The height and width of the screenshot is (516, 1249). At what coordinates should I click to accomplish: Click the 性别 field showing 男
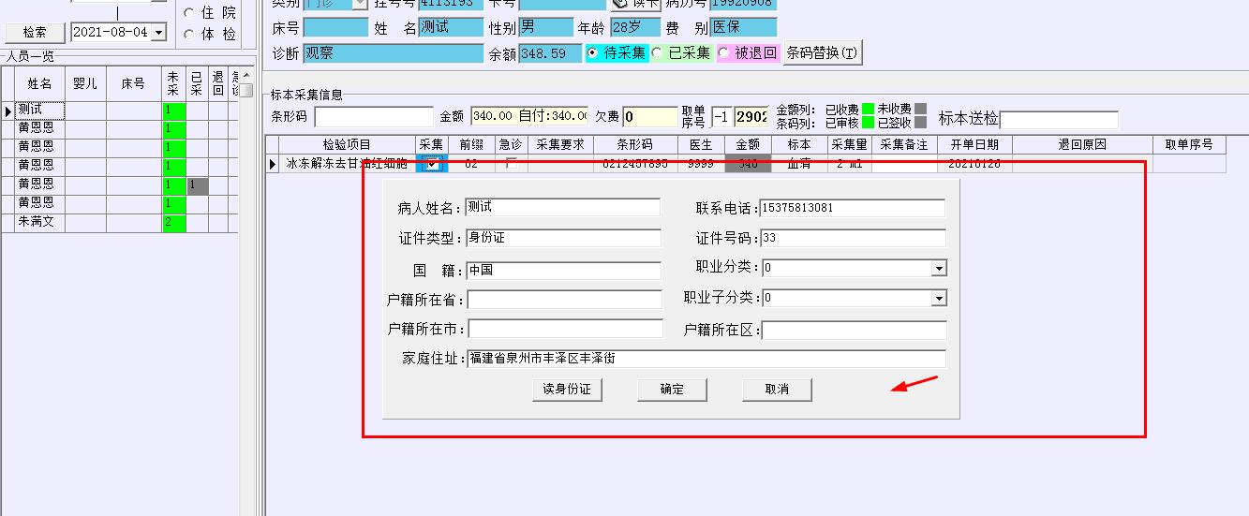click(546, 27)
